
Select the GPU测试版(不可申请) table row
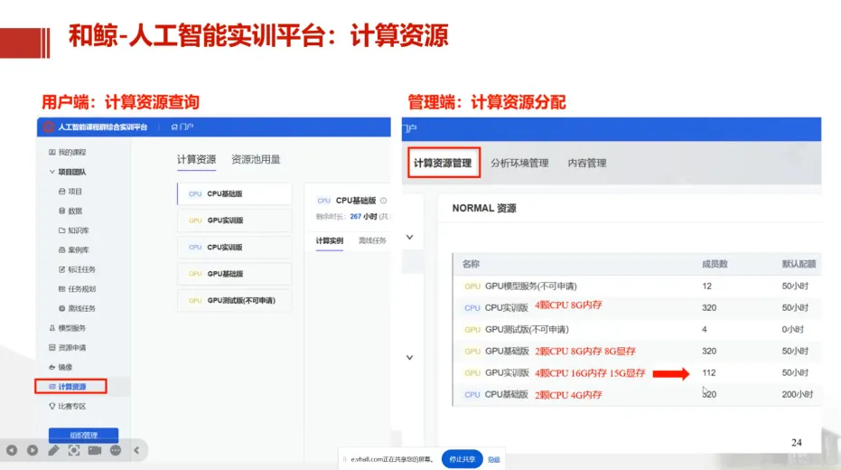637,329
